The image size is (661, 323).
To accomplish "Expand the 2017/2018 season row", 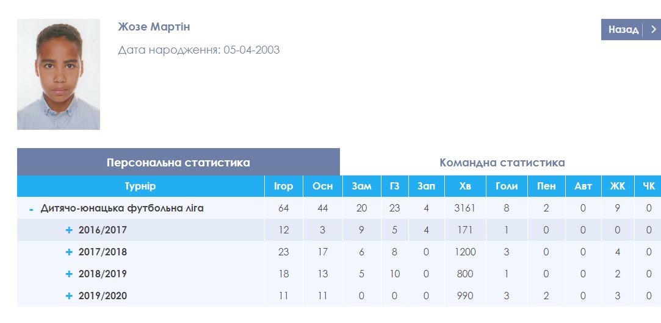I will [x=69, y=252].
